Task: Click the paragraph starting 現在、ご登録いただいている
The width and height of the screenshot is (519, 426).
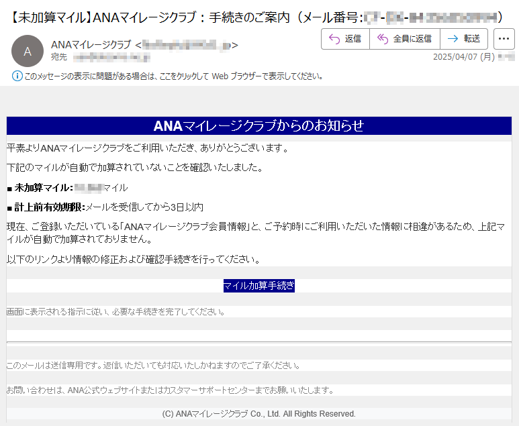Action: click(x=256, y=233)
